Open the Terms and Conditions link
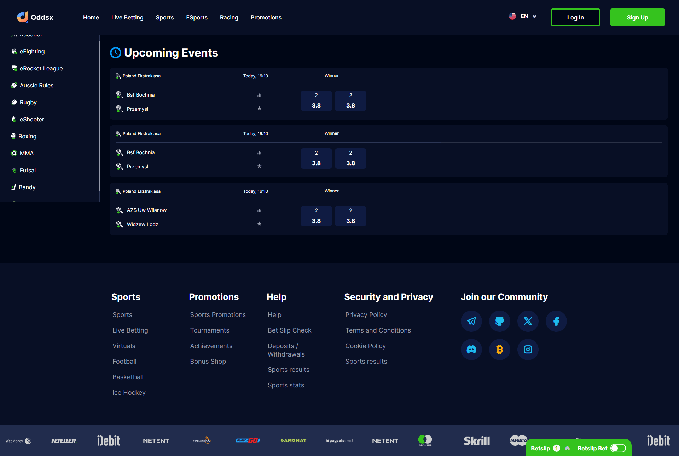The width and height of the screenshot is (679, 456). pyautogui.click(x=378, y=330)
